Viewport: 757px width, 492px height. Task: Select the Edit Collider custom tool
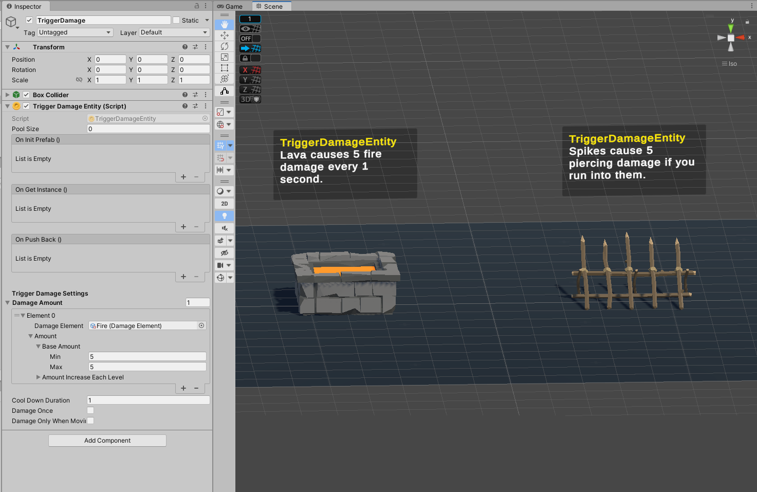(x=225, y=91)
